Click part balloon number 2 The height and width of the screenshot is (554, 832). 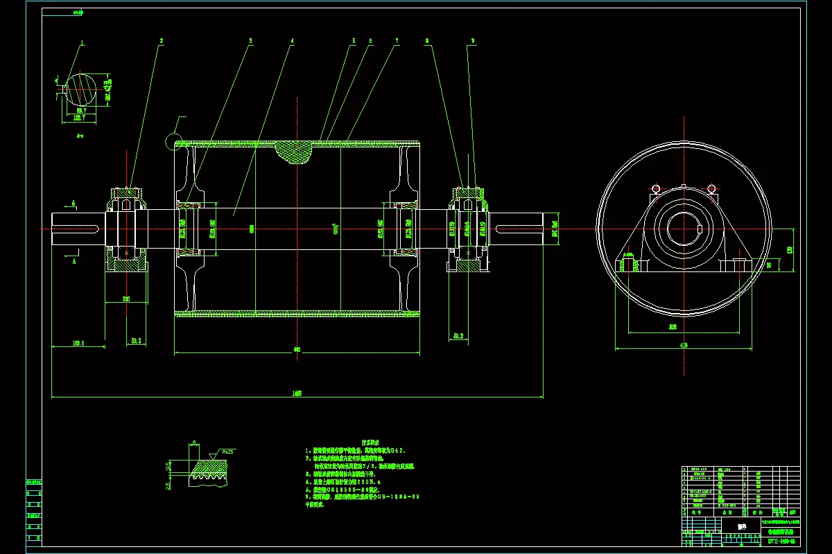161,42
